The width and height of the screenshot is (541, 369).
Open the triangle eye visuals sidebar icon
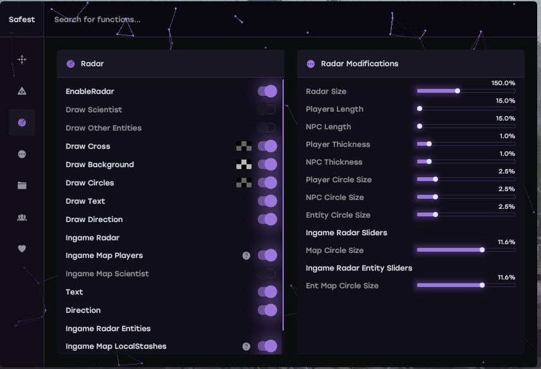tap(22, 91)
